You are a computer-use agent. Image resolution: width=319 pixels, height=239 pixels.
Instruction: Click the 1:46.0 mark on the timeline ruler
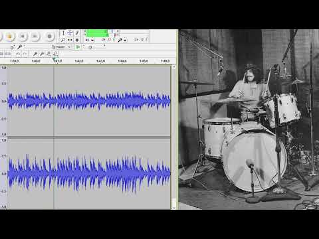(165, 61)
